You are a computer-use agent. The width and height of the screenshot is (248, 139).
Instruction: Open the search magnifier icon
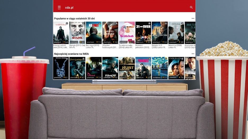click(x=191, y=7)
